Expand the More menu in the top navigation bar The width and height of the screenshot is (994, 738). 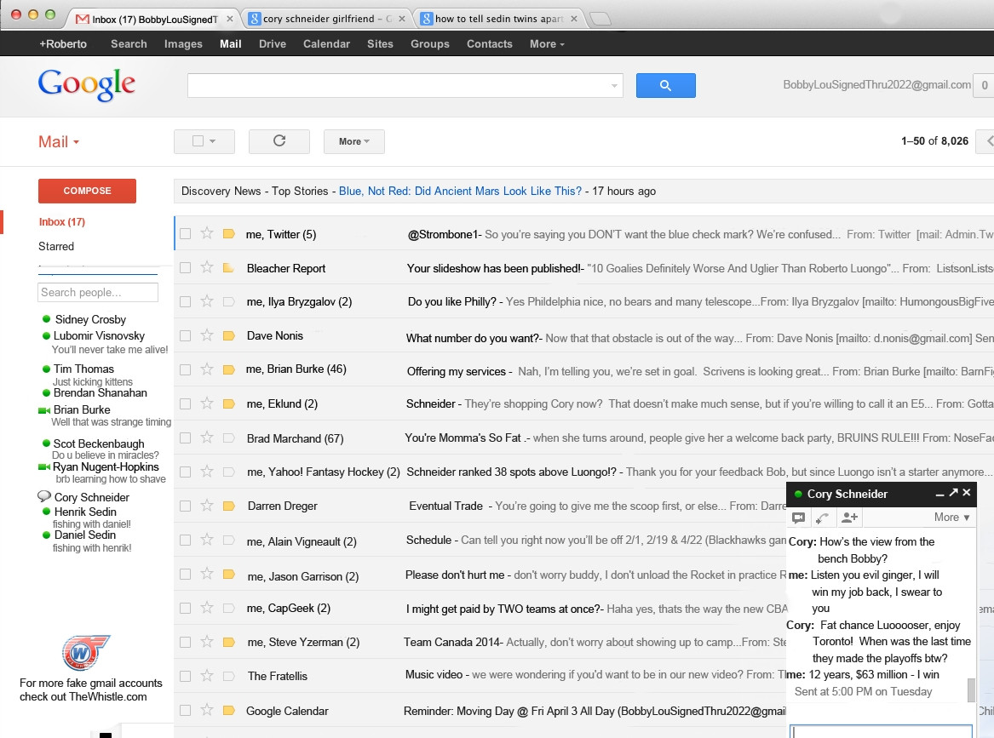[547, 43]
